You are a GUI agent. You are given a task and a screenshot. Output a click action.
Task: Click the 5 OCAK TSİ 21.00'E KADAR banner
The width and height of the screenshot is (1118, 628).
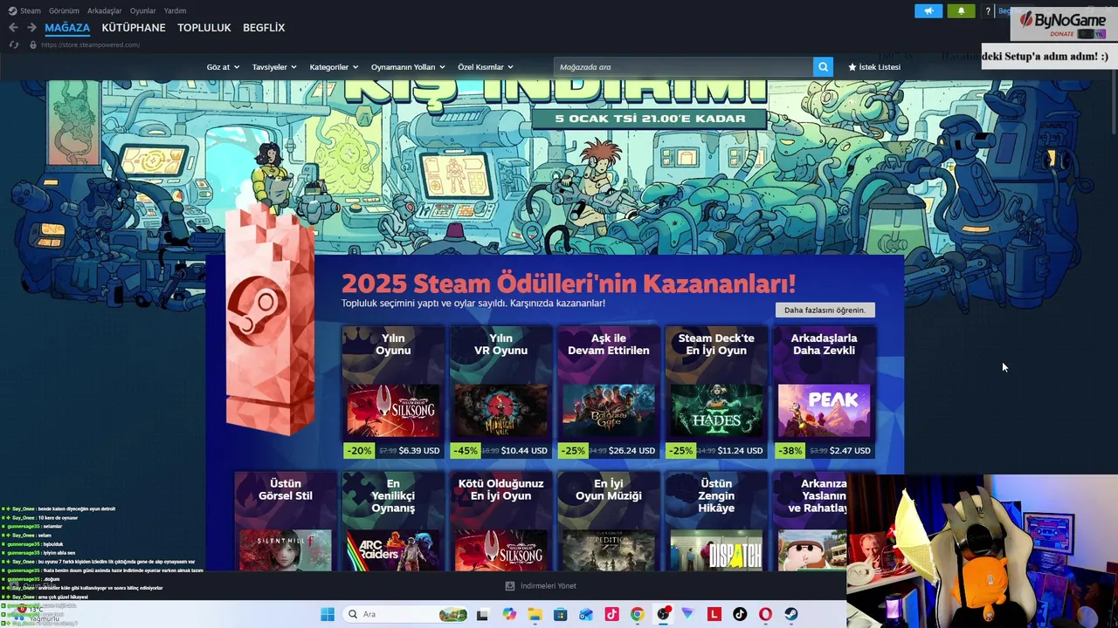coord(650,119)
